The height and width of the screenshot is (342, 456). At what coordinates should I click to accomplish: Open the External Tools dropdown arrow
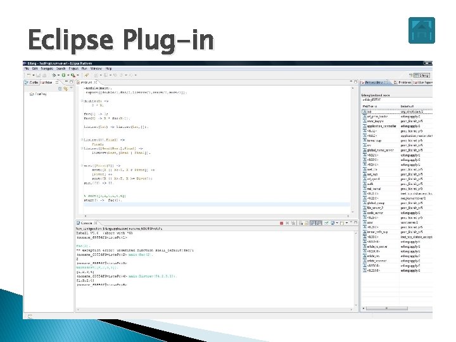(x=78, y=75)
